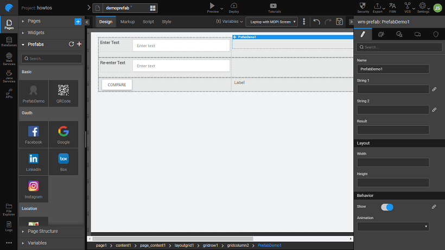
Task: Switch to the Markup tab
Action: tap(128, 22)
